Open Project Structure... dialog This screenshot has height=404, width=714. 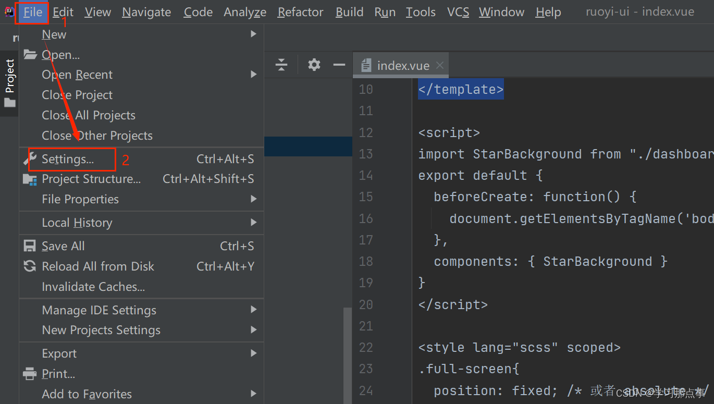click(141, 179)
